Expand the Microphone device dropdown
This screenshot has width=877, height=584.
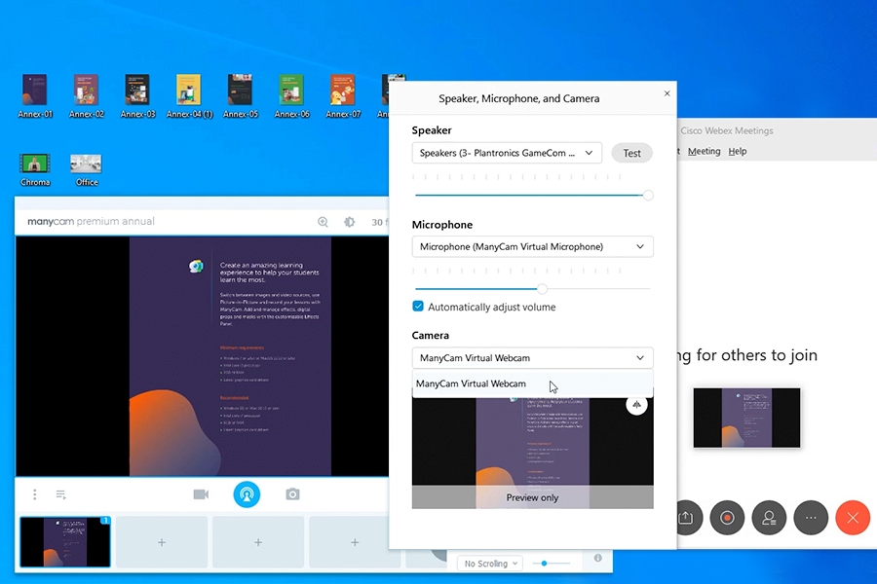[532, 246]
